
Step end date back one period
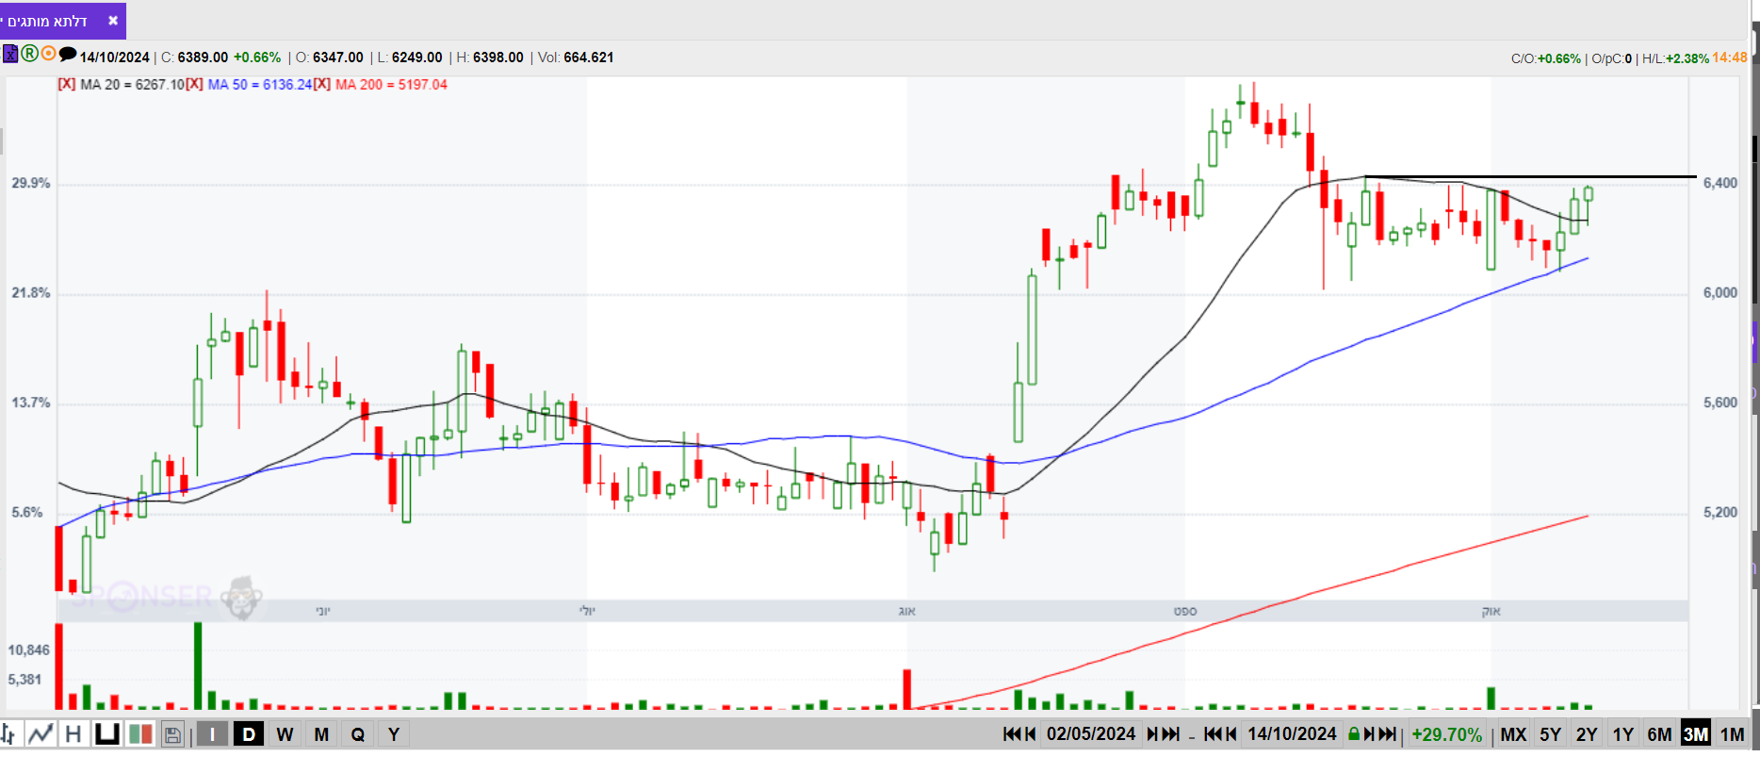tap(1231, 734)
